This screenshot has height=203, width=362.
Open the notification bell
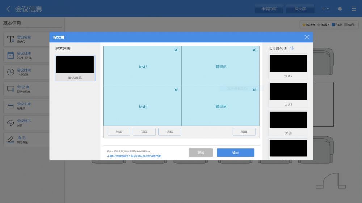point(340,9)
